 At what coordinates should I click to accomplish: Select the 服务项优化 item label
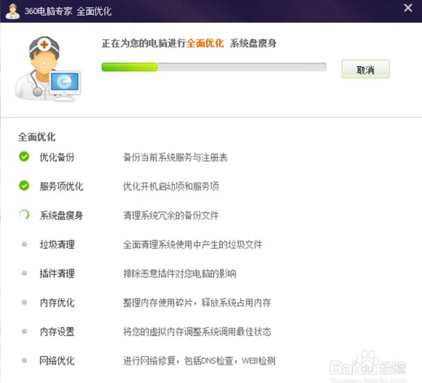pos(61,186)
